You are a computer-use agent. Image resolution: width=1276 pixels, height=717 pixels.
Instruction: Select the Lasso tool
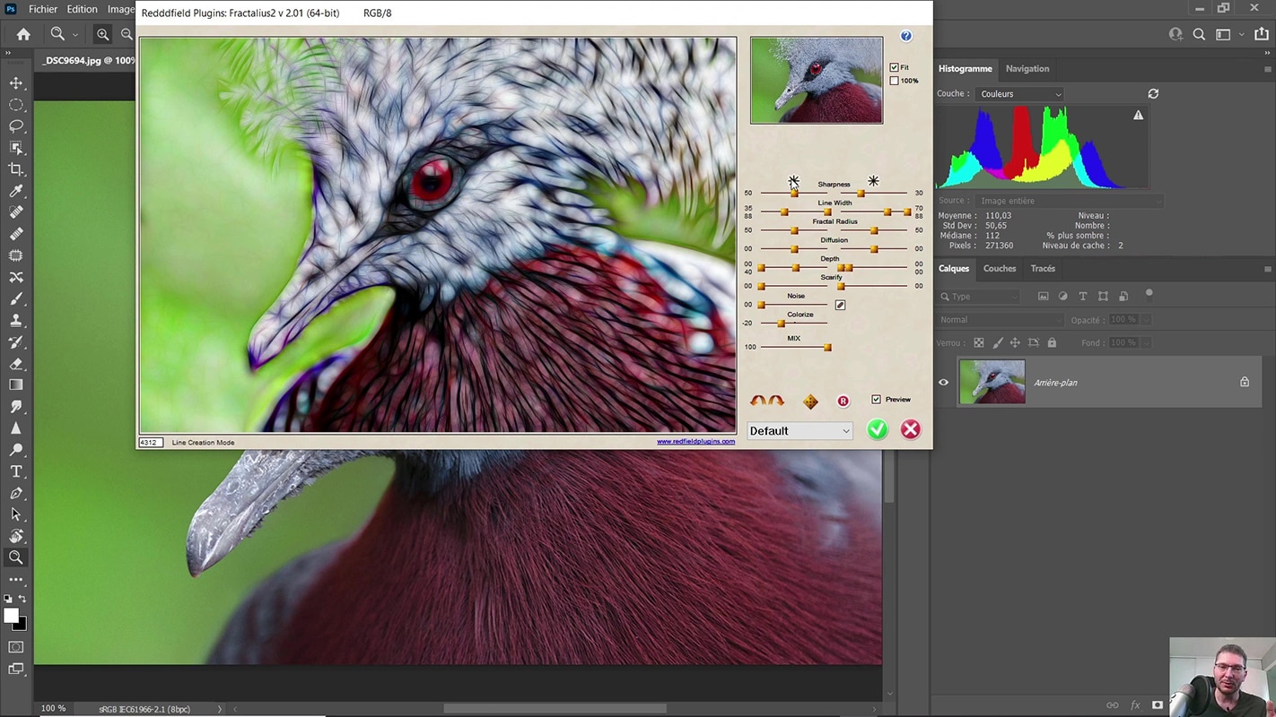[x=16, y=126]
